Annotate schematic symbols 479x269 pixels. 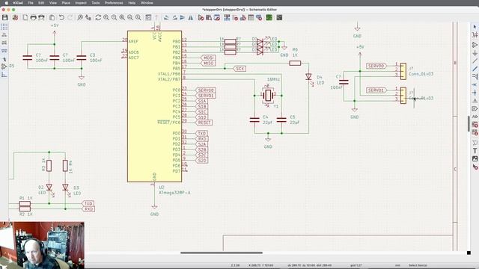pyautogui.click(x=227, y=17)
